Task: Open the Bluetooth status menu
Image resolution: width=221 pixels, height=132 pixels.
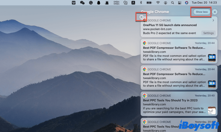Action: tap(141, 3)
